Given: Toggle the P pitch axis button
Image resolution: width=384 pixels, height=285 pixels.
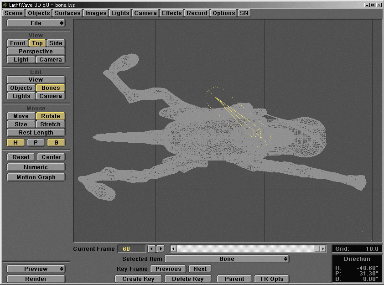Looking at the screenshot, I should 36,142.
